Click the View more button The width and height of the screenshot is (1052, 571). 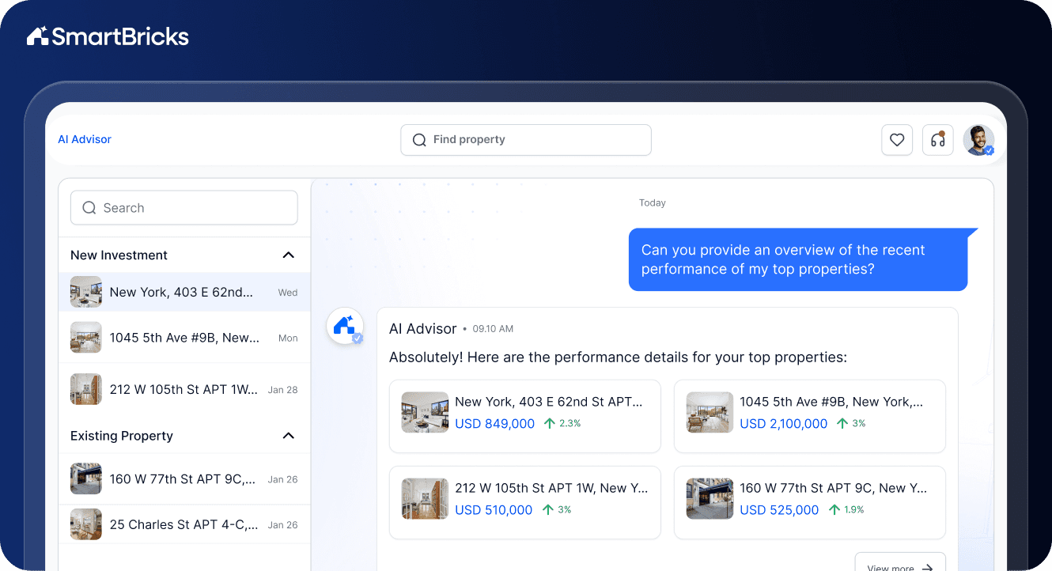(x=900, y=564)
